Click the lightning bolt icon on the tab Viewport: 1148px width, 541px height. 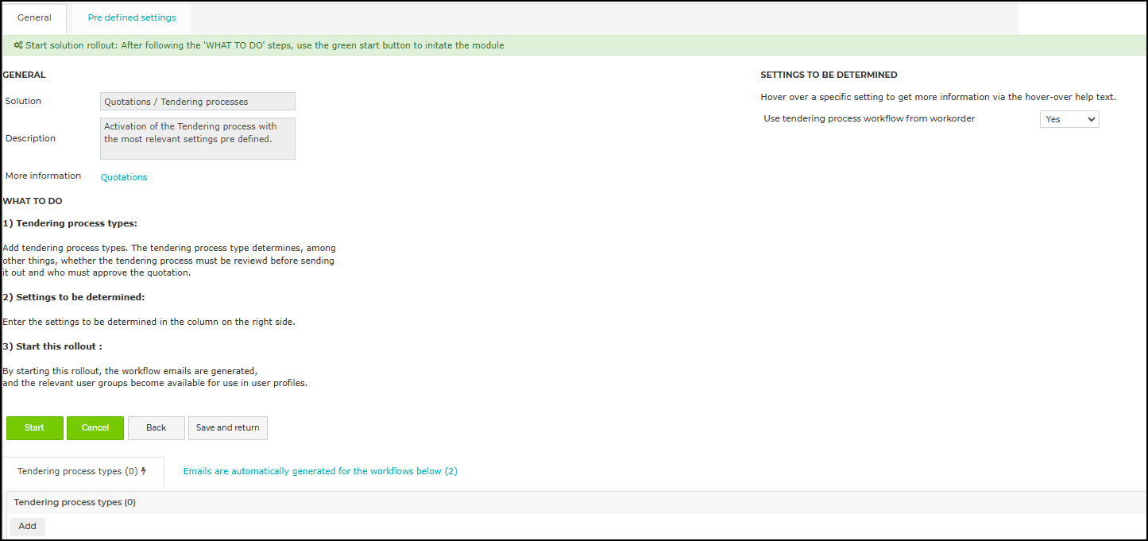pos(144,471)
